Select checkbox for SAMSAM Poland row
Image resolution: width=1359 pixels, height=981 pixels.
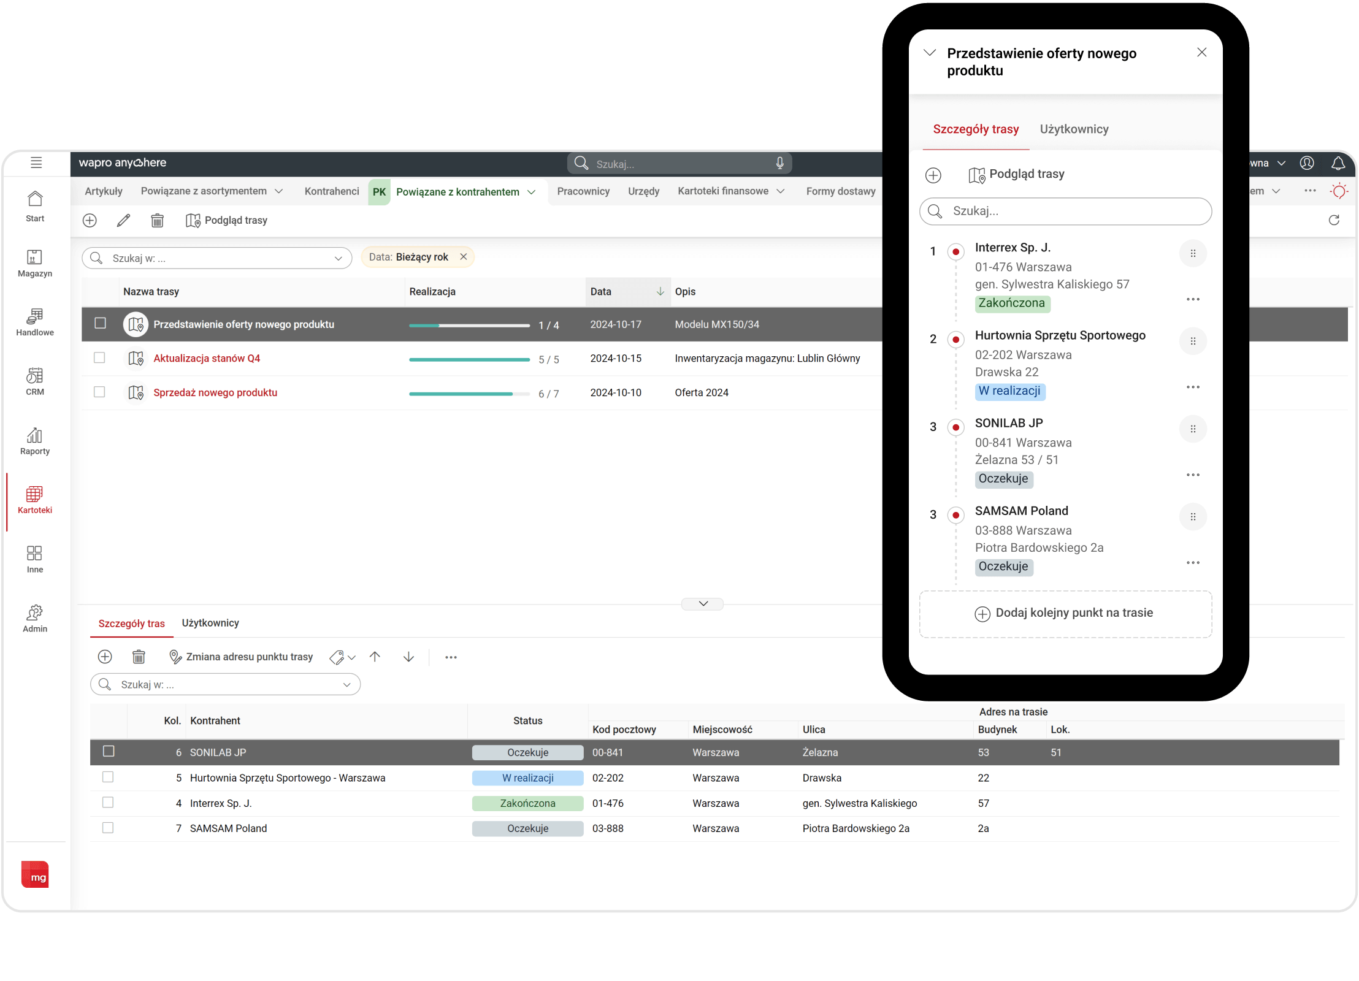click(x=108, y=828)
